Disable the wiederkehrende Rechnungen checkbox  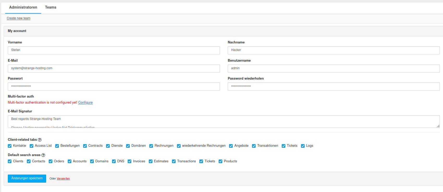click(179, 146)
